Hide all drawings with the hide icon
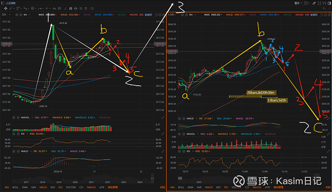This screenshot has height=192, width=332. coord(81,8)
